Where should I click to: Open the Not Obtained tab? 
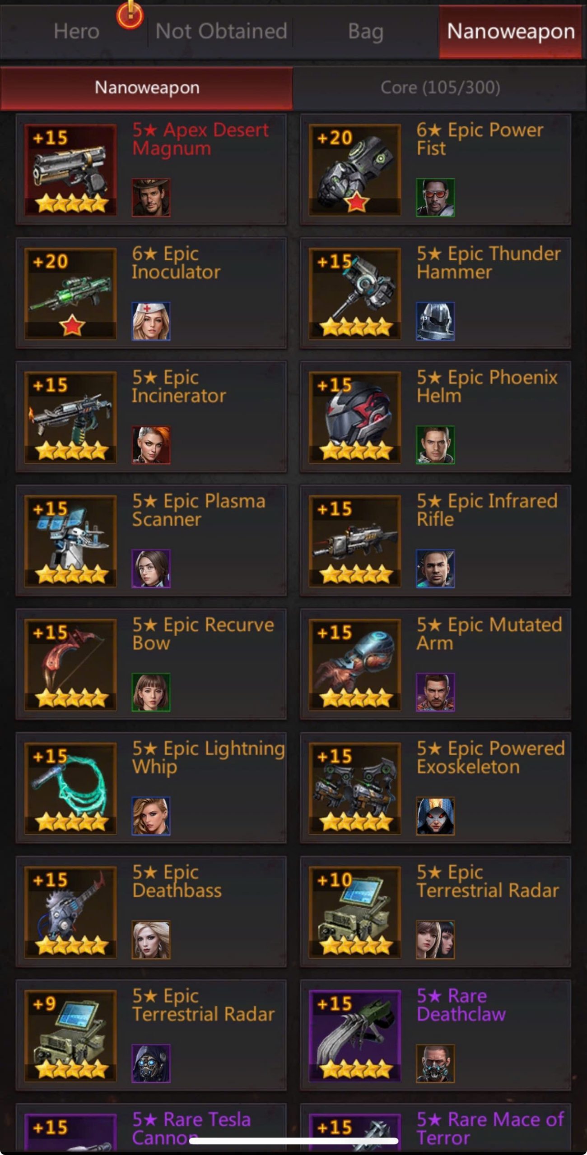221,32
